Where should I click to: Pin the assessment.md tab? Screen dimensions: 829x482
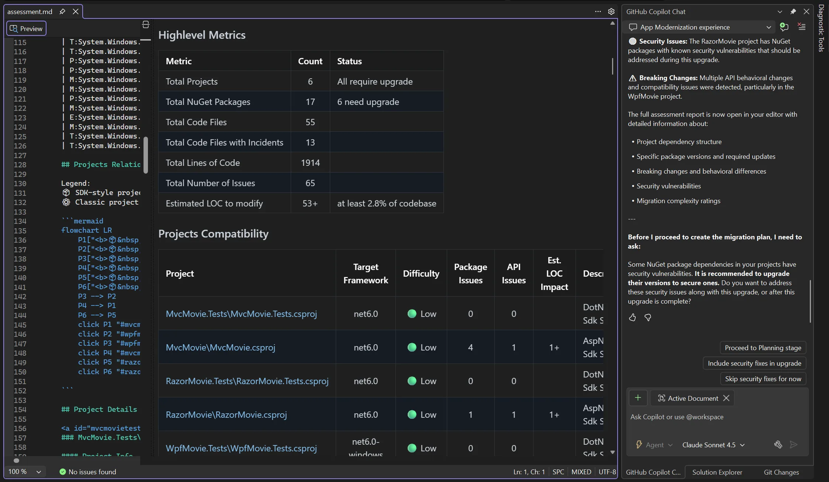click(x=62, y=11)
